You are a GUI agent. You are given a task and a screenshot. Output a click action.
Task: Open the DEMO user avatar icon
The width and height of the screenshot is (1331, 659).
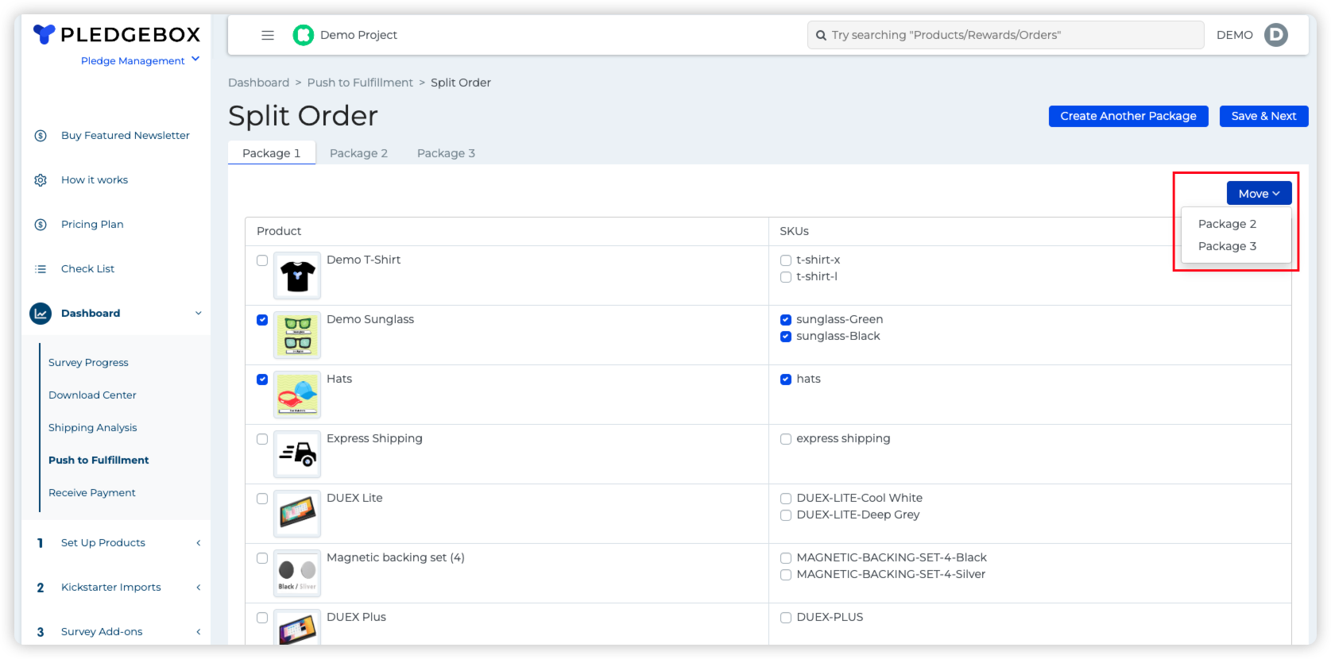pyautogui.click(x=1276, y=35)
